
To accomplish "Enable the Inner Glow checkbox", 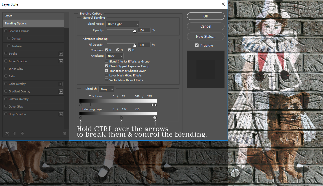I will click(6, 69).
